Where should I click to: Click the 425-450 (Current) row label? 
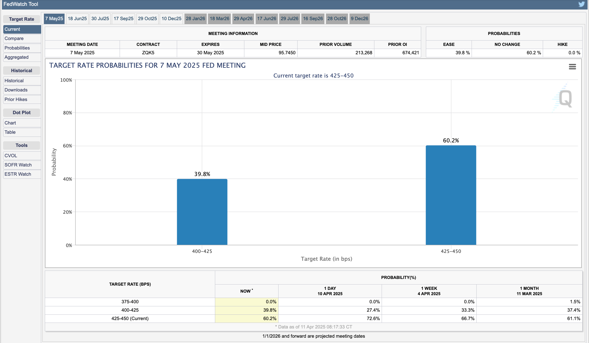point(130,319)
